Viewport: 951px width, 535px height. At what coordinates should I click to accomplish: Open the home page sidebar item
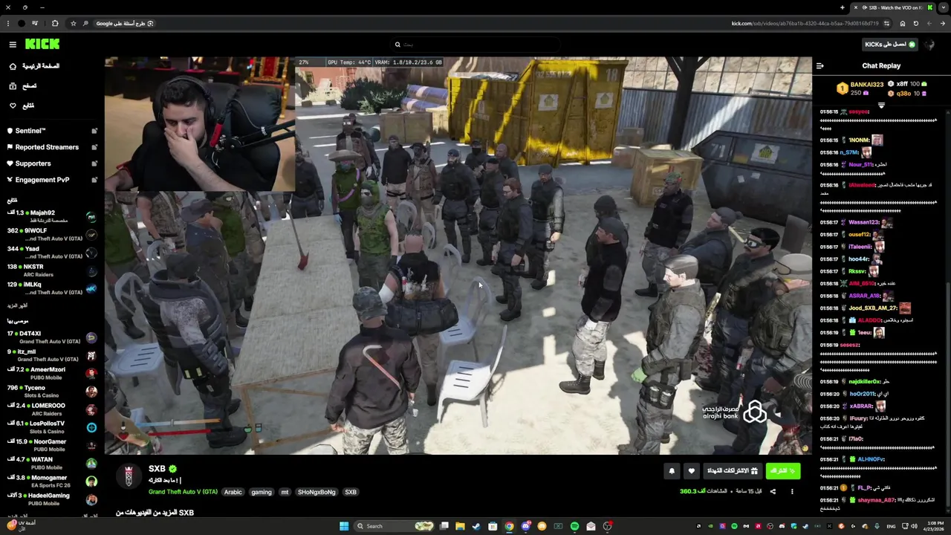pos(34,66)
